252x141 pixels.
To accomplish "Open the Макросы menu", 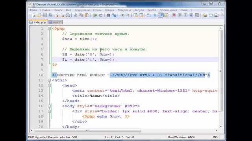I will tap(124, 10).
